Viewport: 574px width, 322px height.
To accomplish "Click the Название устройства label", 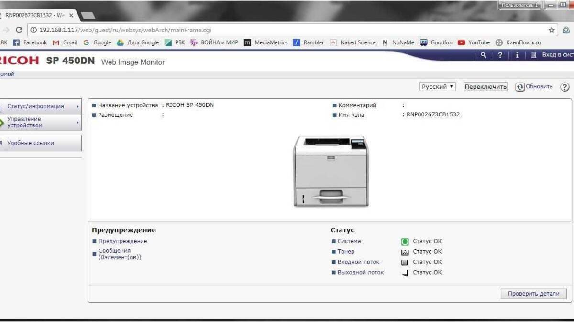I will [128, 105].
